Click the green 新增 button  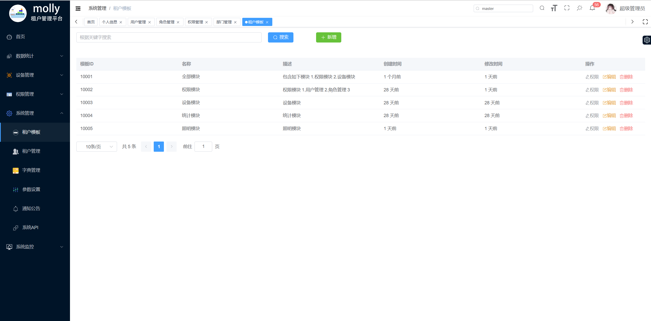tap(329, 37)
